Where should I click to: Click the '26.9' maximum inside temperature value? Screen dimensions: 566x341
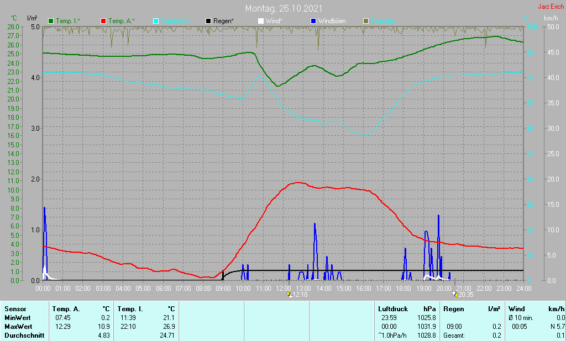point(169,326)
